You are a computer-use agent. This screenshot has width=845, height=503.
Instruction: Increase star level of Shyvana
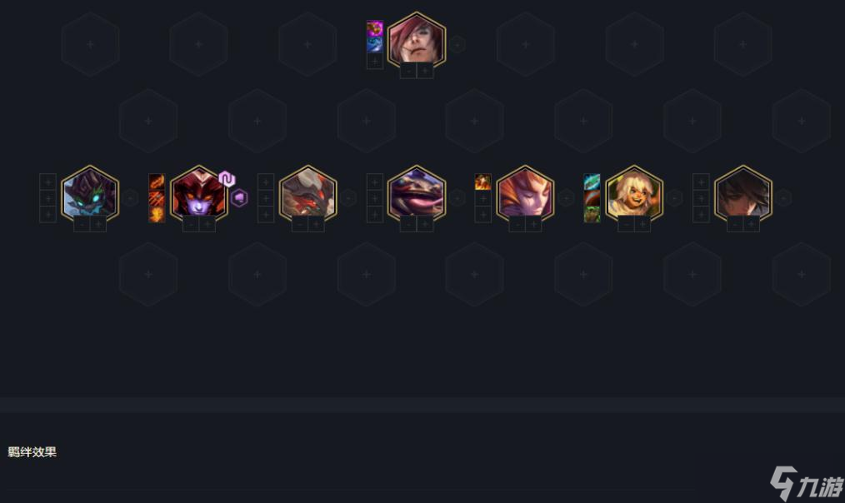tap(207, 224)
